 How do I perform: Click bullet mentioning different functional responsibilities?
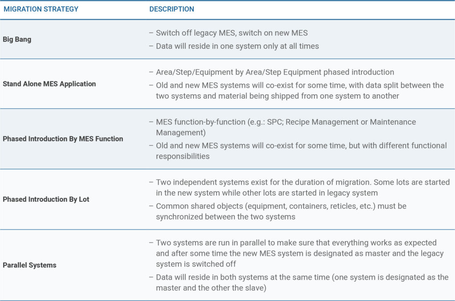[301, 151]
